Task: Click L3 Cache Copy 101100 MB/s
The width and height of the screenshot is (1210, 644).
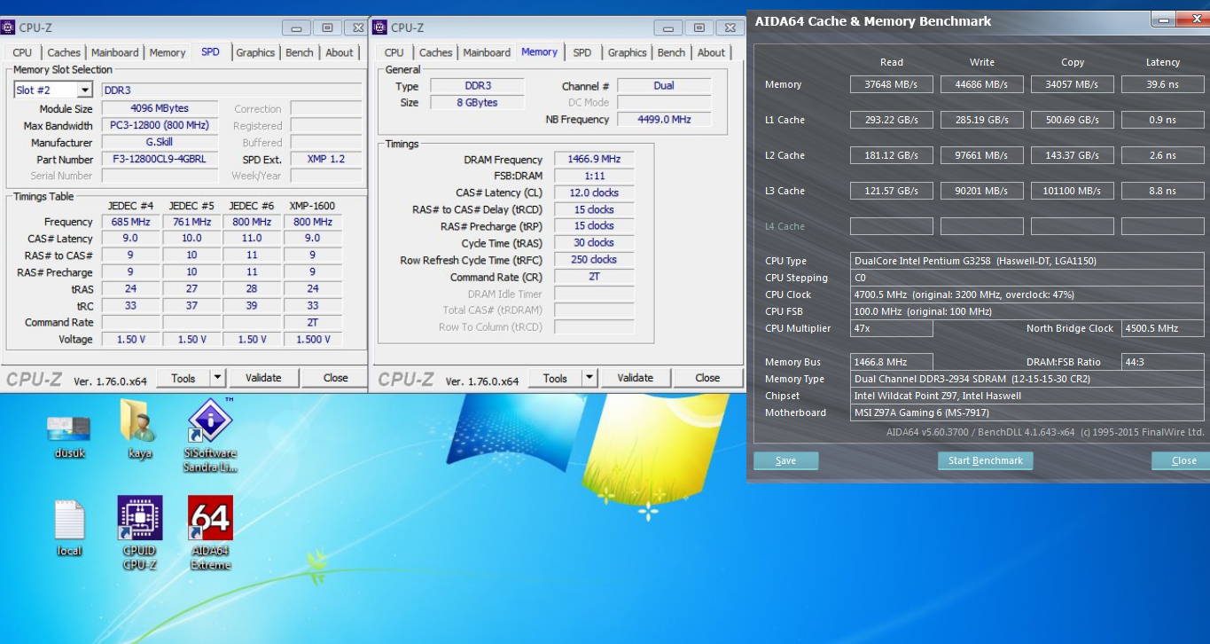Action: click(x=1072, y=191)
